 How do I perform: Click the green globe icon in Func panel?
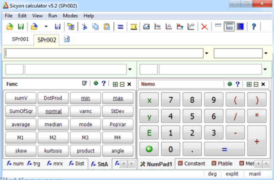tap(96, 83)
